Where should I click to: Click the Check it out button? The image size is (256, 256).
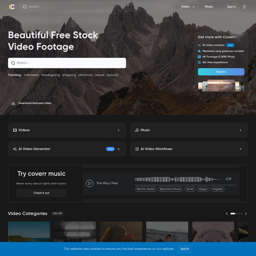click(x=41, y=193)
